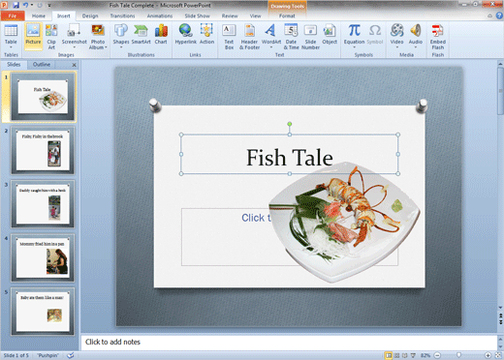This screenshot has height=360, width=504.
Task: Click the Chart icon in Illustrations
Action: (x=161, y=35)
